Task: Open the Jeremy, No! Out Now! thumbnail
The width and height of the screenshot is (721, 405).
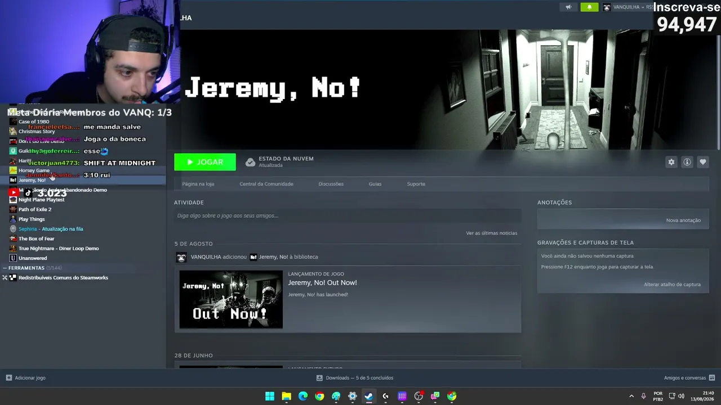Action: (231, 299)
